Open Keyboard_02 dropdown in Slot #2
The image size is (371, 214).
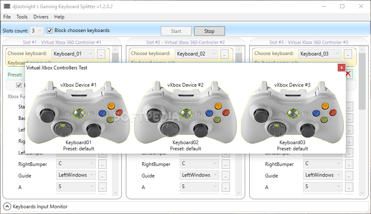pos(196,54)
